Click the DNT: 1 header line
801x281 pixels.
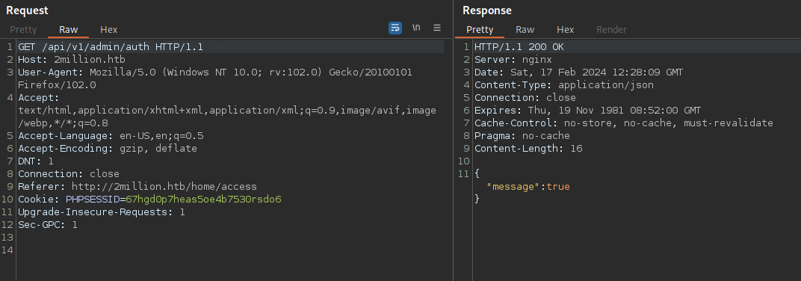pos(36,161)
